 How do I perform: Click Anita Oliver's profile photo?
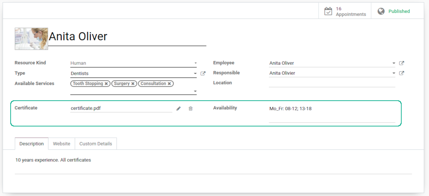point(31,39)
